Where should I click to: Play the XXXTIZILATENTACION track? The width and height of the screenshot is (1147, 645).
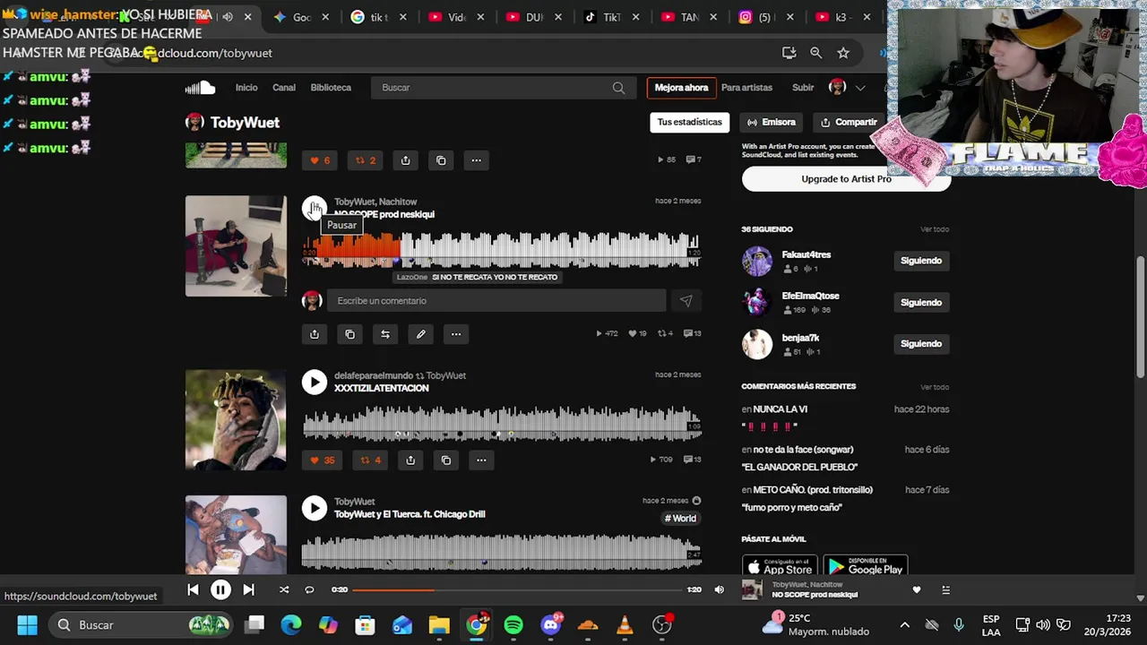(x=314, y=383)
